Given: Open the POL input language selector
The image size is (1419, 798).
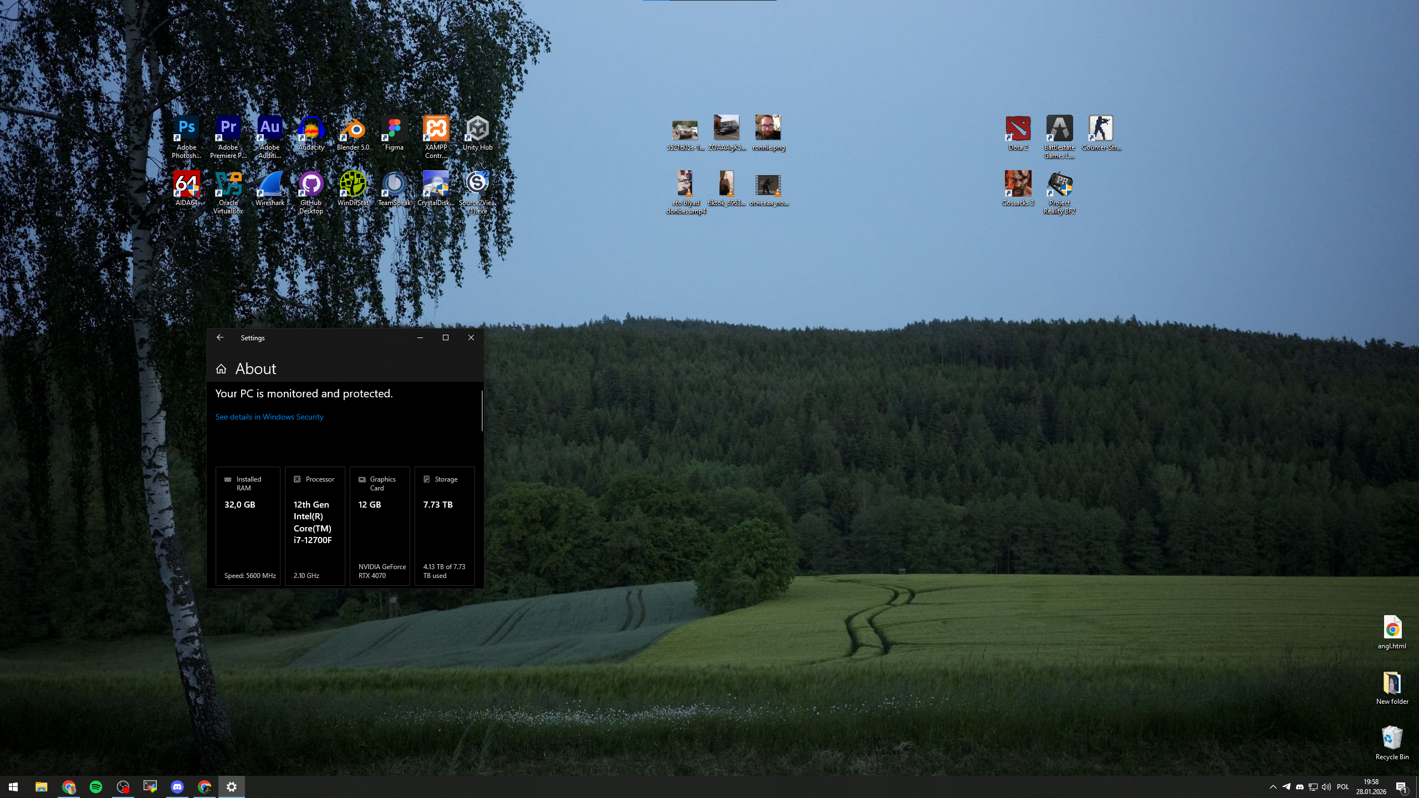Looking at the screenshot, I should 1343,787.
